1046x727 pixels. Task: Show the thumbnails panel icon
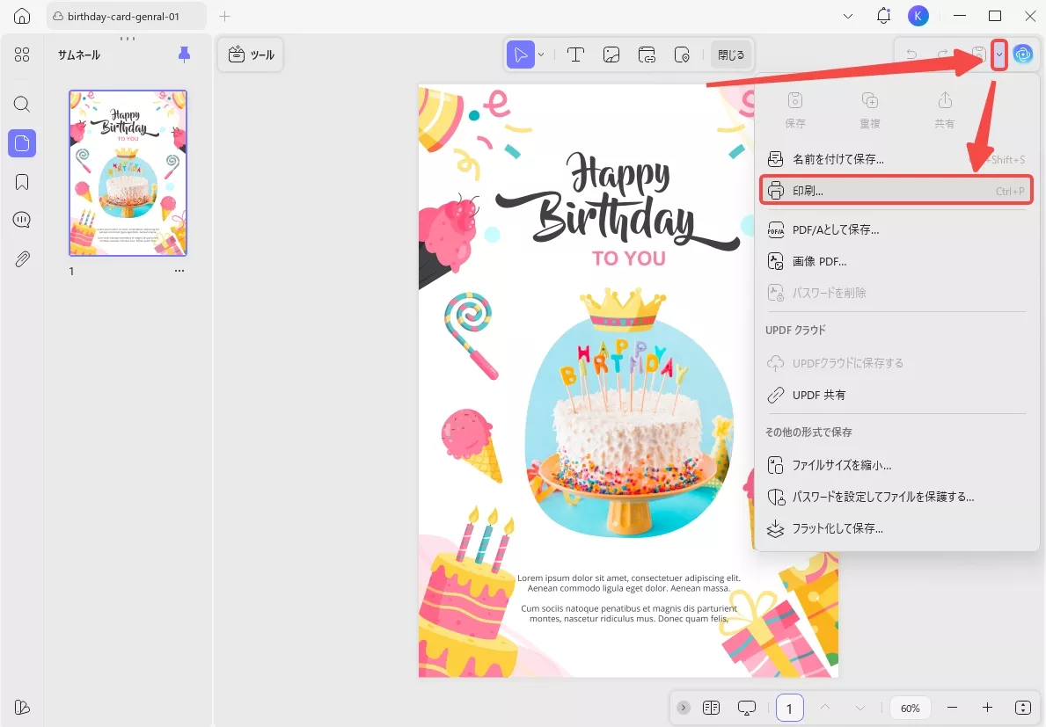(x=22, y=143)
